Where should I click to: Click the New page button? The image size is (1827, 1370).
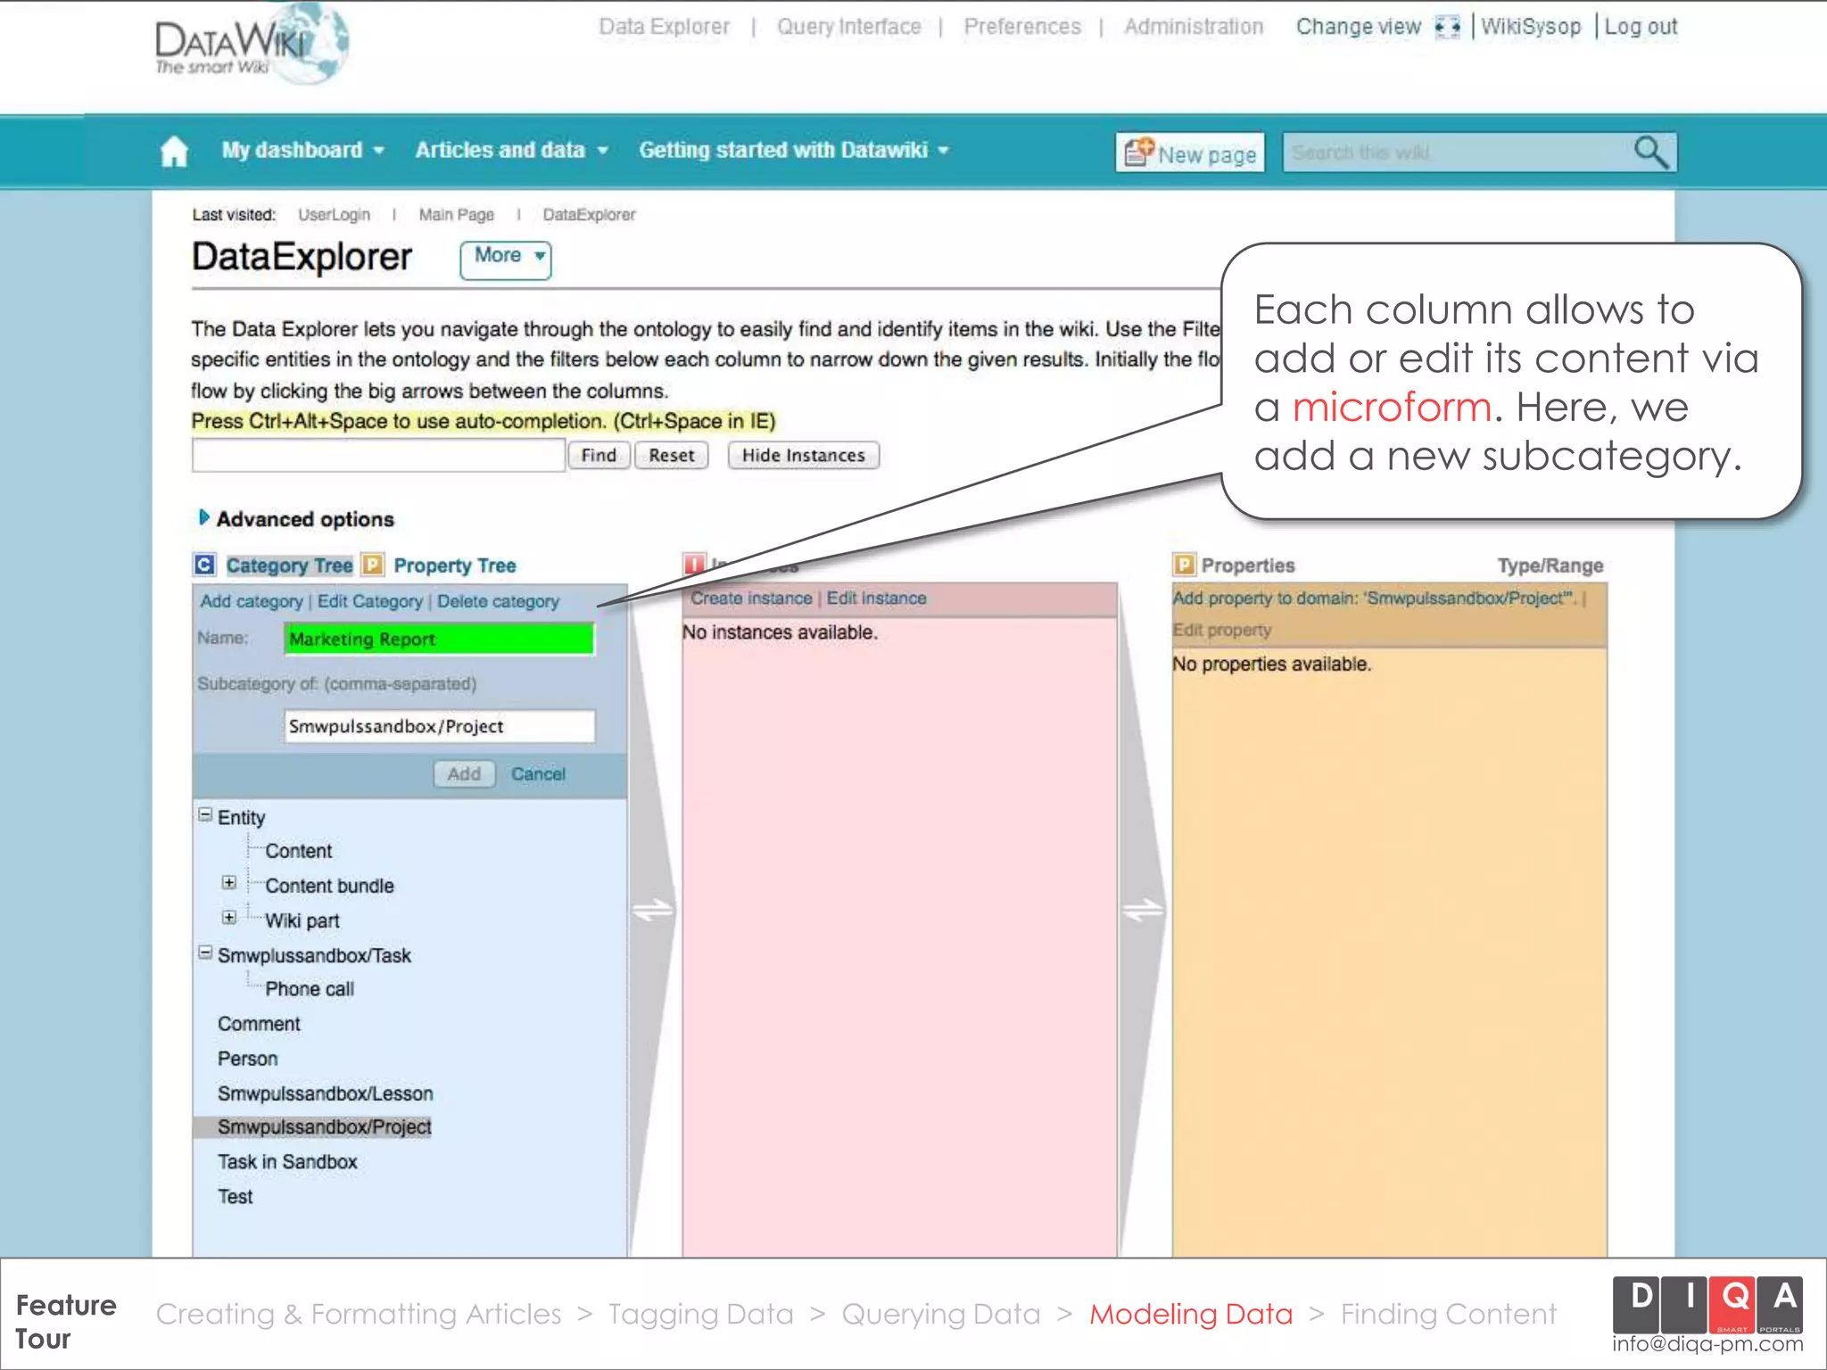point(1190,153)
